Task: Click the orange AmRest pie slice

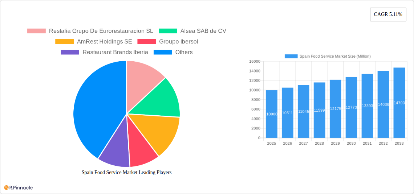Action: click(x=157, y=132)
